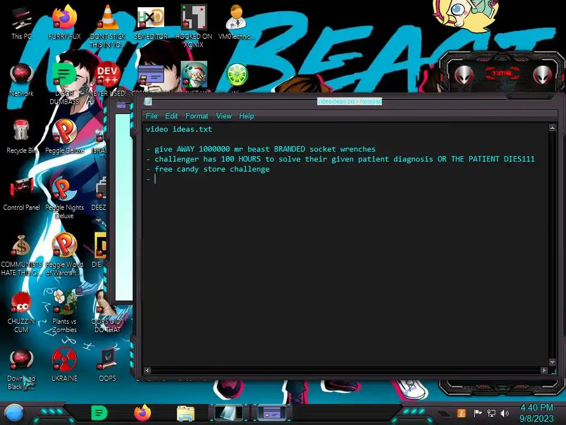Select the OOPS Alienware laptop icon

108,365
